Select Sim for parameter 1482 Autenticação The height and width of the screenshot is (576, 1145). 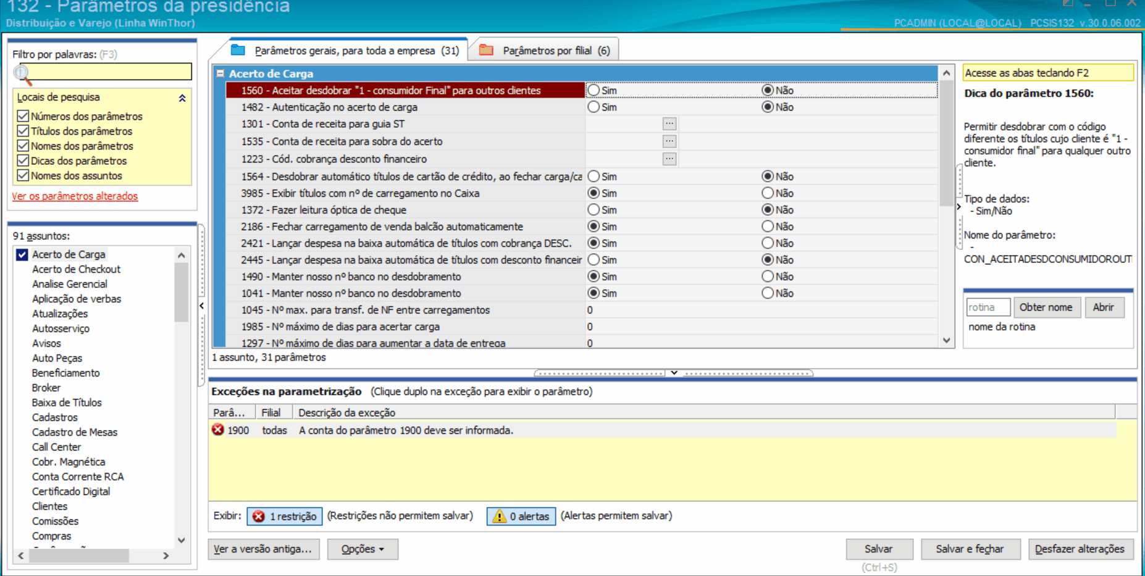(x=593, y=107)
